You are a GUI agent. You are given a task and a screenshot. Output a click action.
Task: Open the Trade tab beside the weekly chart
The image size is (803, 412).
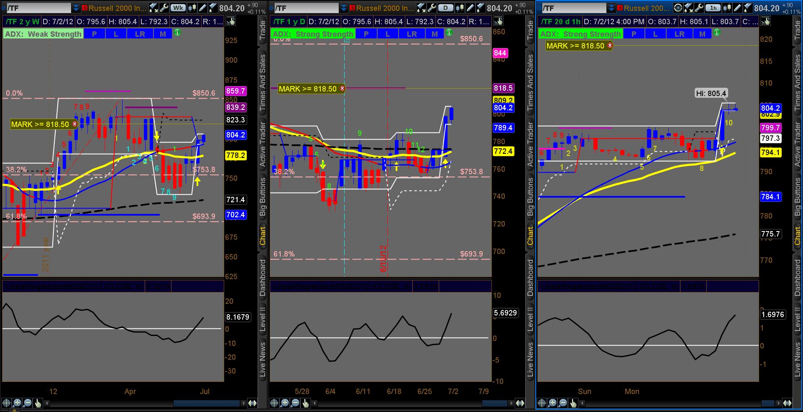tap(263, 31)
